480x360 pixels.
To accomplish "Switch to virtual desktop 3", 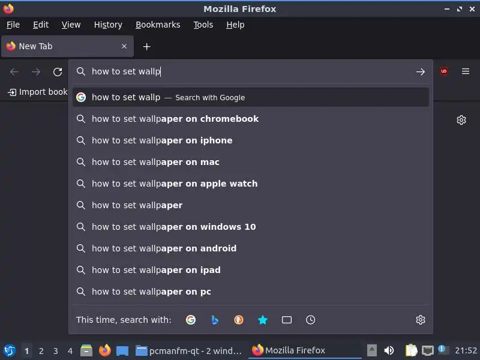I will (55, 351).
